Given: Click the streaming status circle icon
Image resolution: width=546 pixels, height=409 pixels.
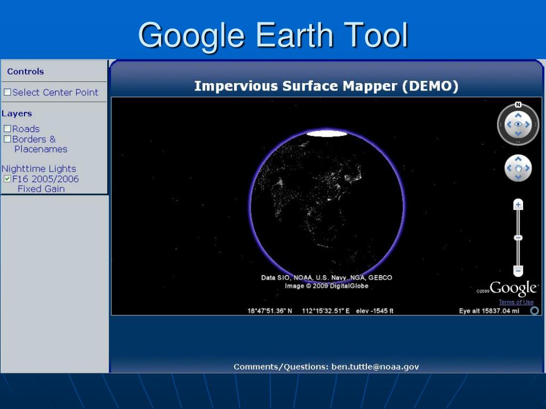Looking at the screenshot, I should tap(534, 310).
